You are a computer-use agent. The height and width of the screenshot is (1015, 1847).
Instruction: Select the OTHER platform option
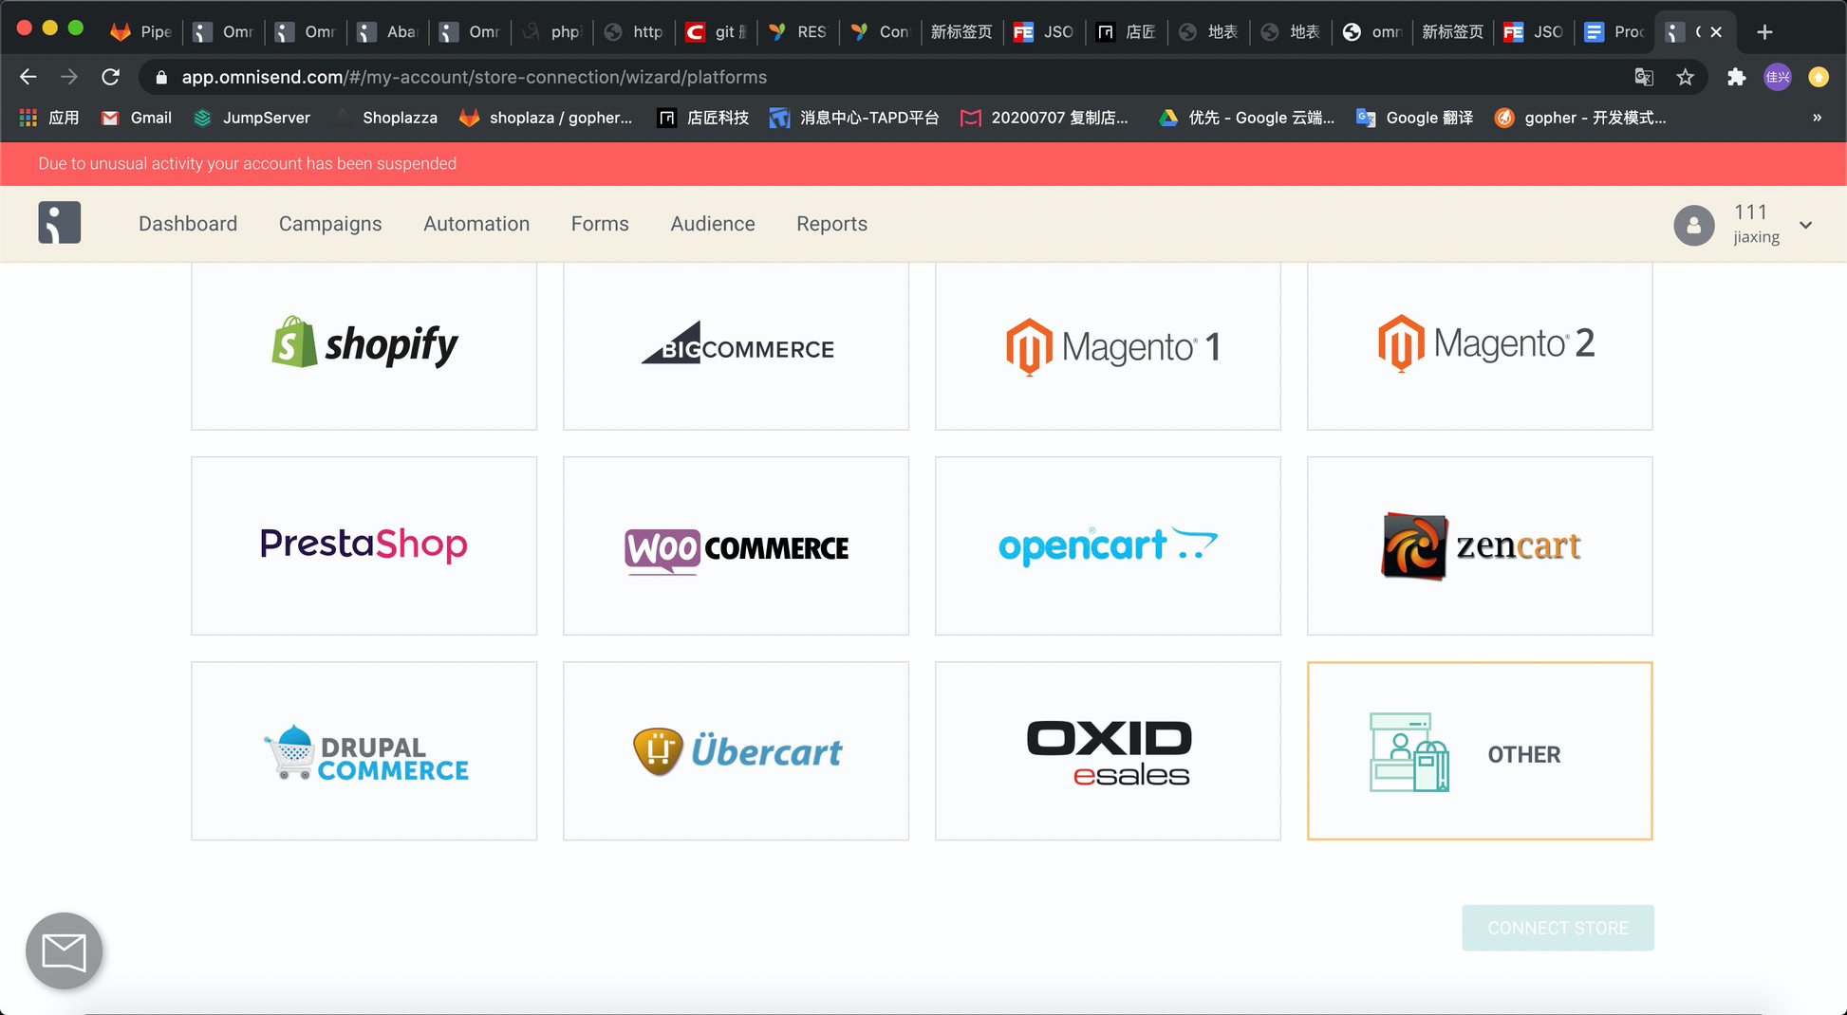[x=1479, y=750]
